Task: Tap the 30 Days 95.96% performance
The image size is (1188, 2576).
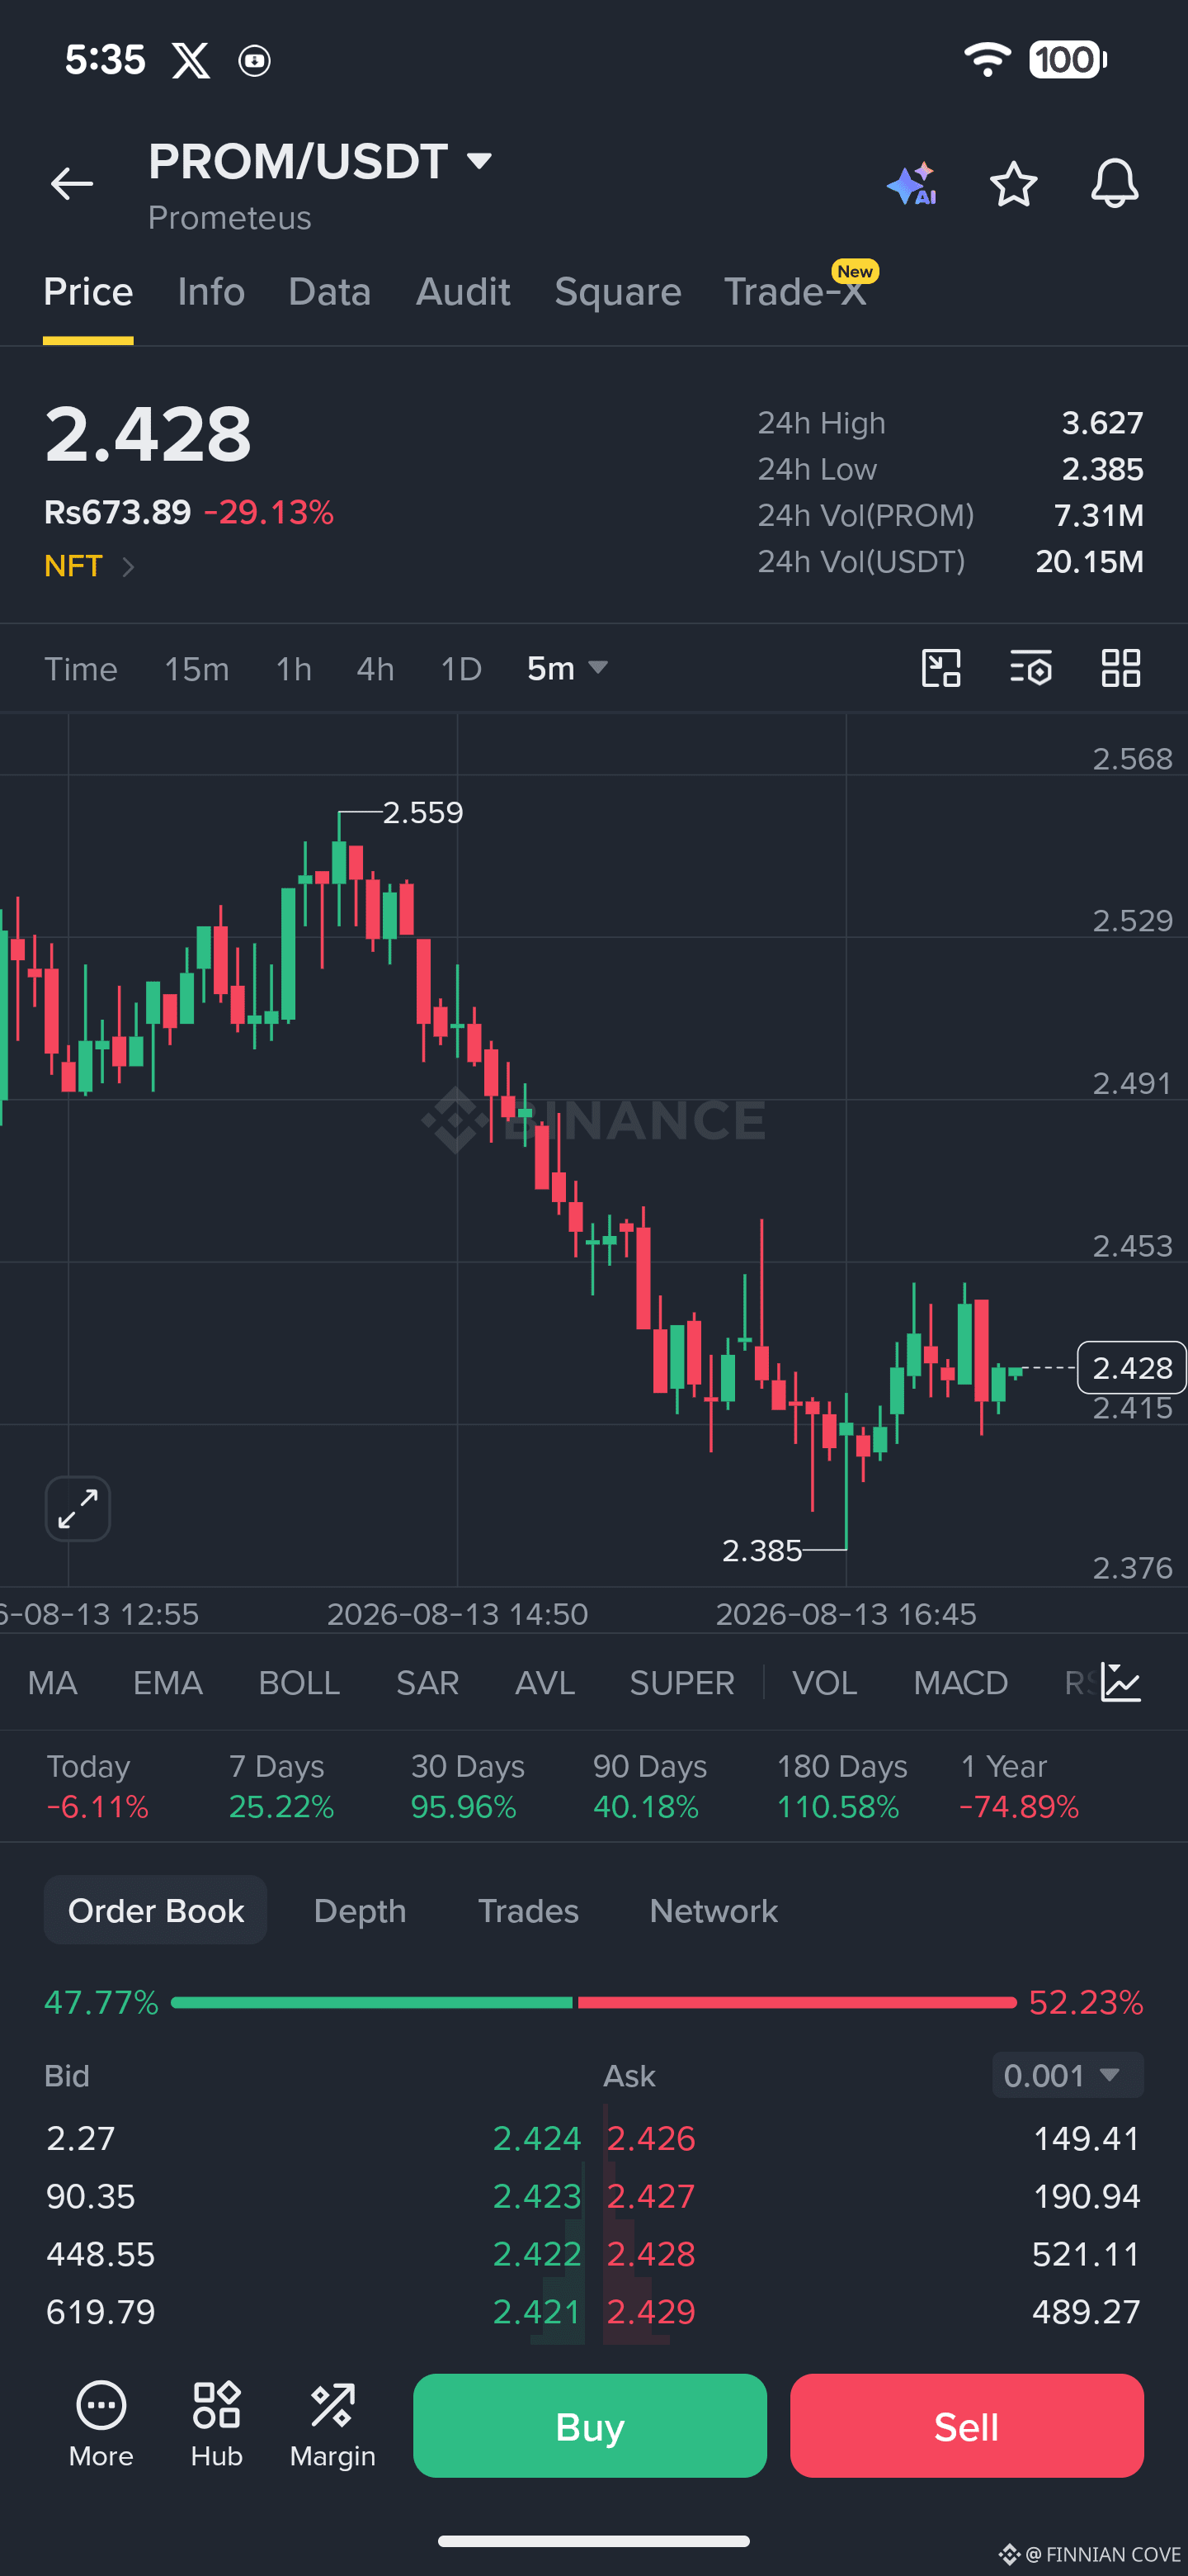Action: pos(468,1786)
